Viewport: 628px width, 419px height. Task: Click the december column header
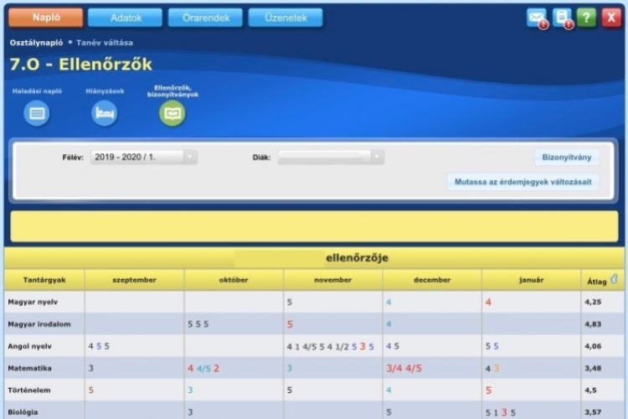pyautogui.click(x=432, y=280)
